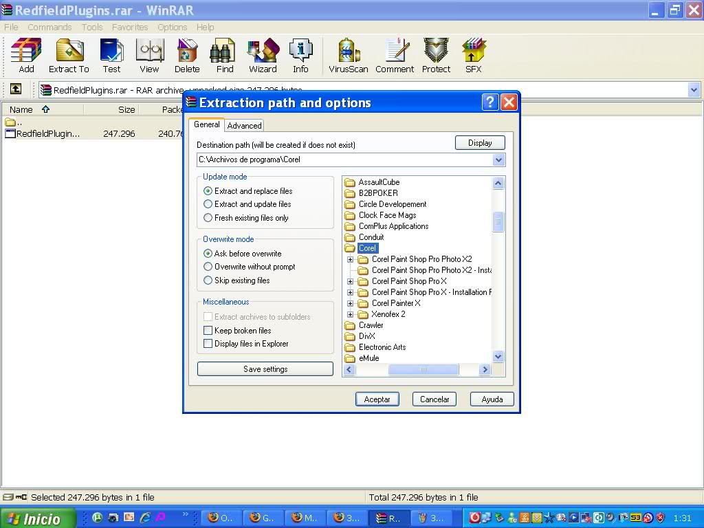Click the parent folder '..' entry
This screenshot has width=704, height=528.
coord(14,122)
